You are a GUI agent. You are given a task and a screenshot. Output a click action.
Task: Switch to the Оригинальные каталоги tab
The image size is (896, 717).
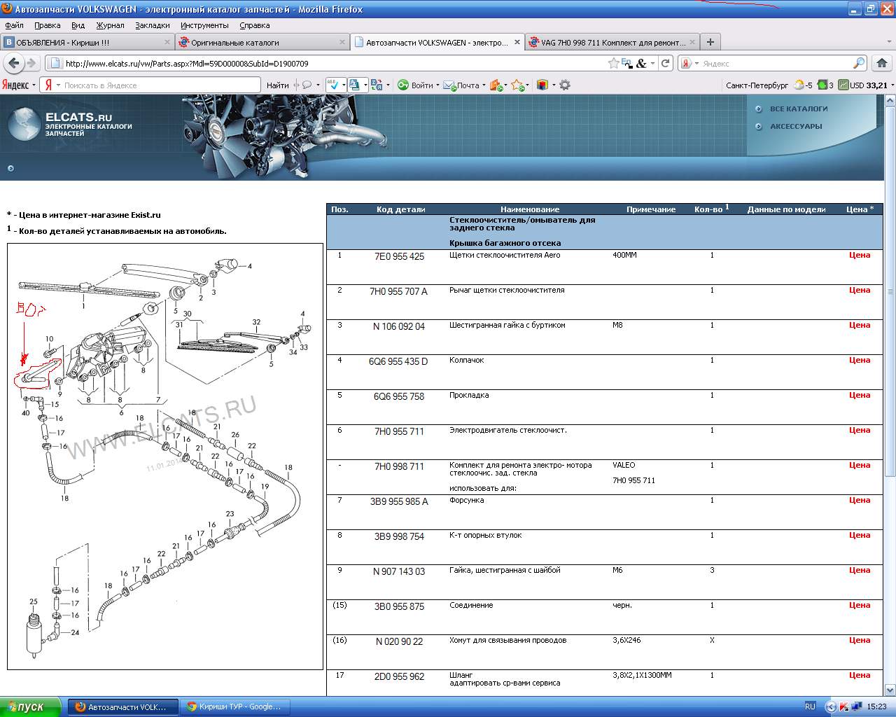(x=235, y=42)
